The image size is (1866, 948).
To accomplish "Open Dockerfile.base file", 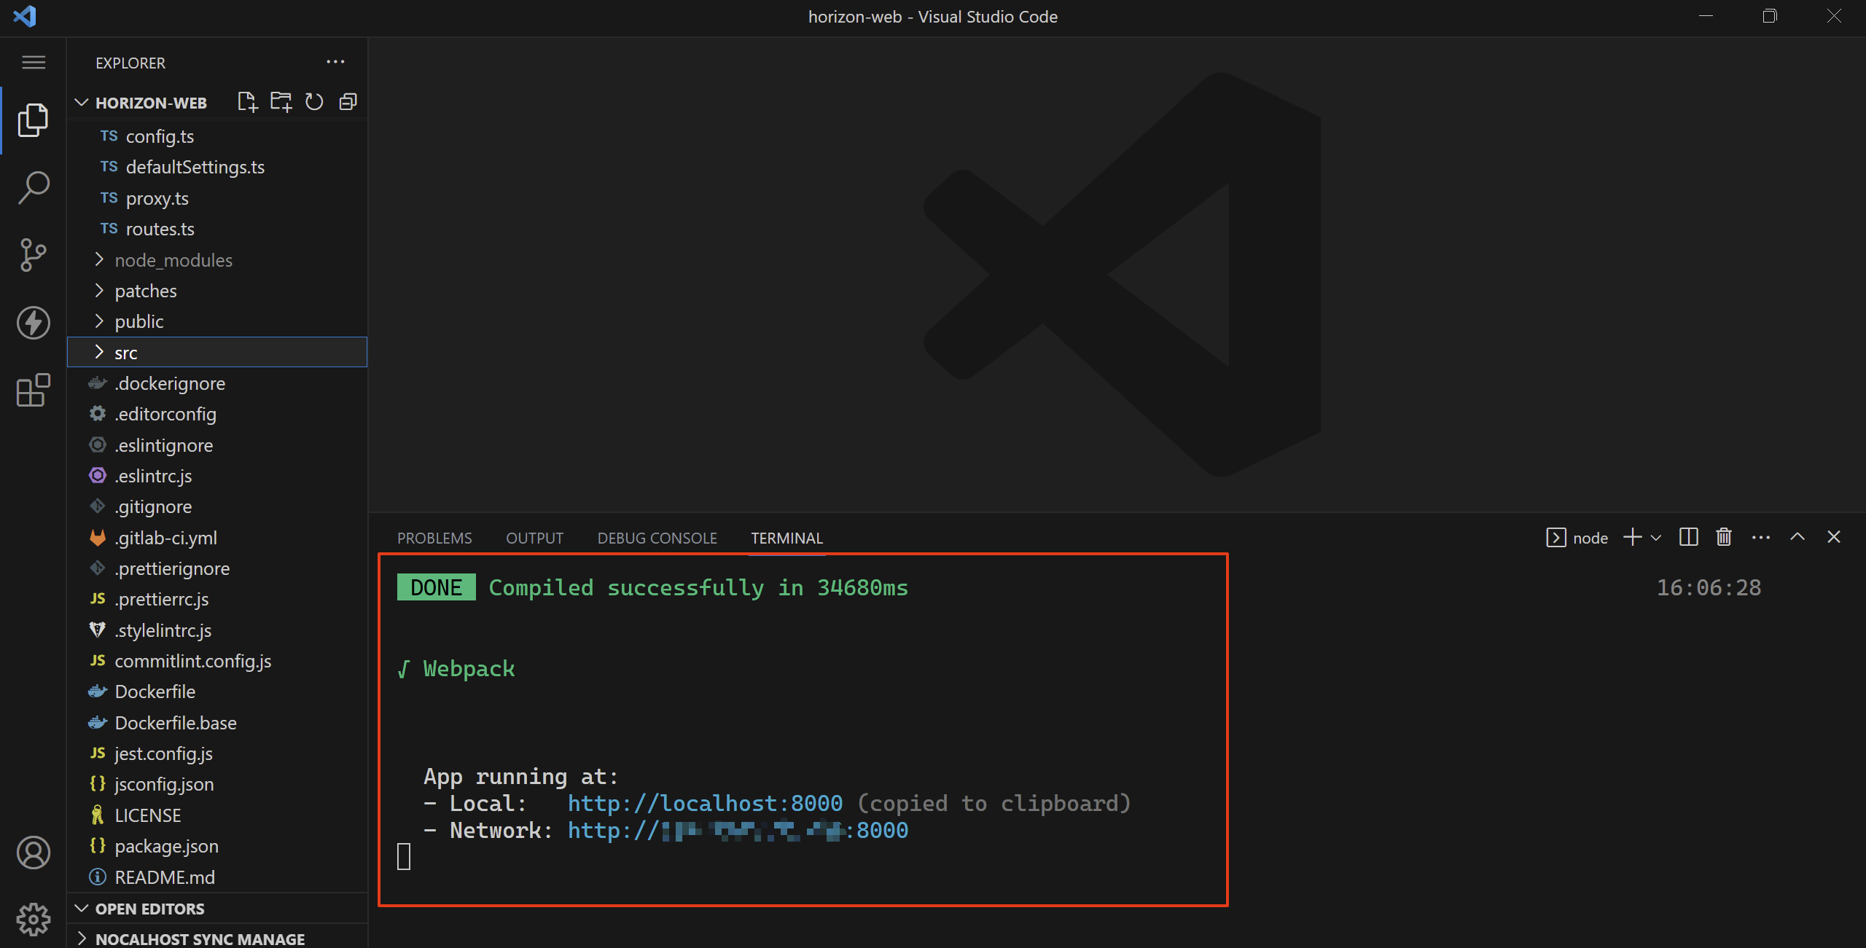I will pos(217,723).
